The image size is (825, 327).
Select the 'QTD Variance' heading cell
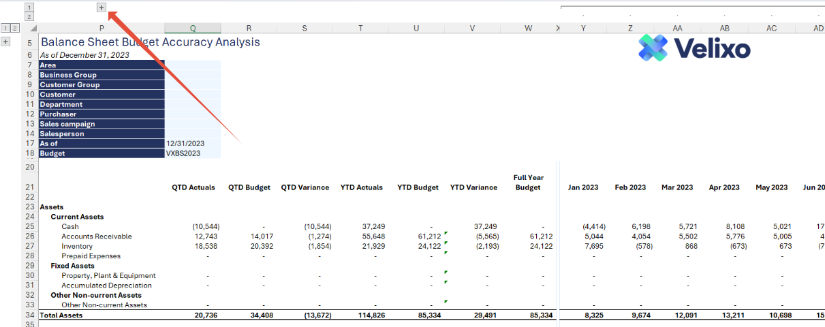click(x=305, y=187)
